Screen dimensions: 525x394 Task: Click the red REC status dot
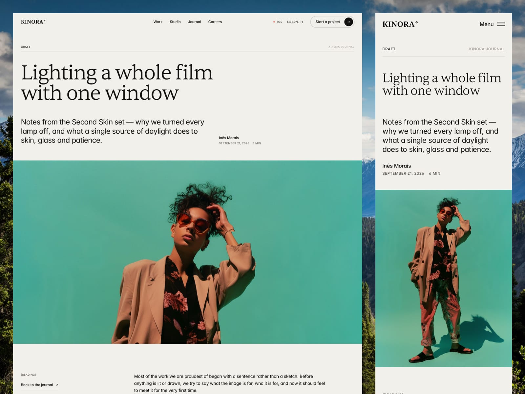coord(274,22)
